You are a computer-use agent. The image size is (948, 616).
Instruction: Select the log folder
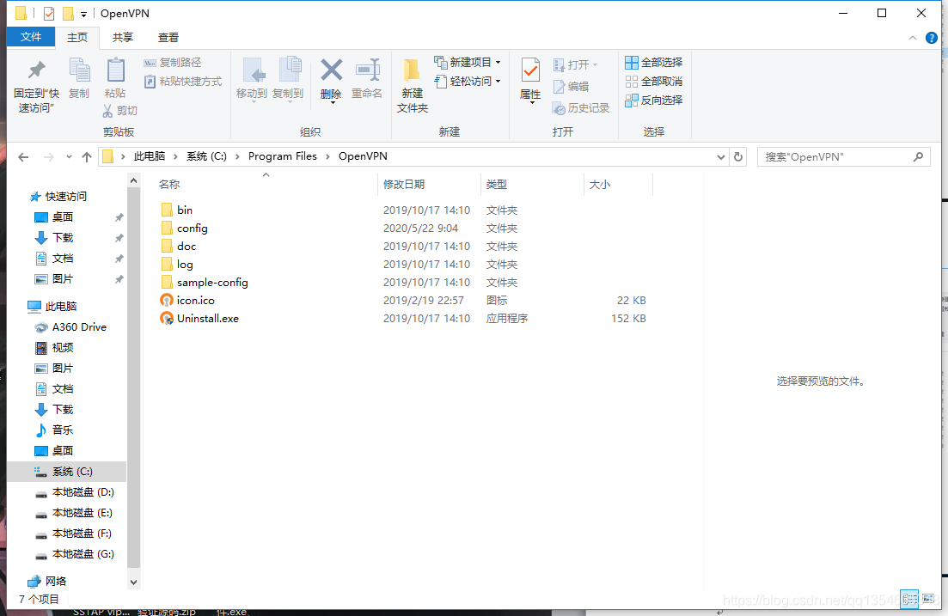click(177, 264)
